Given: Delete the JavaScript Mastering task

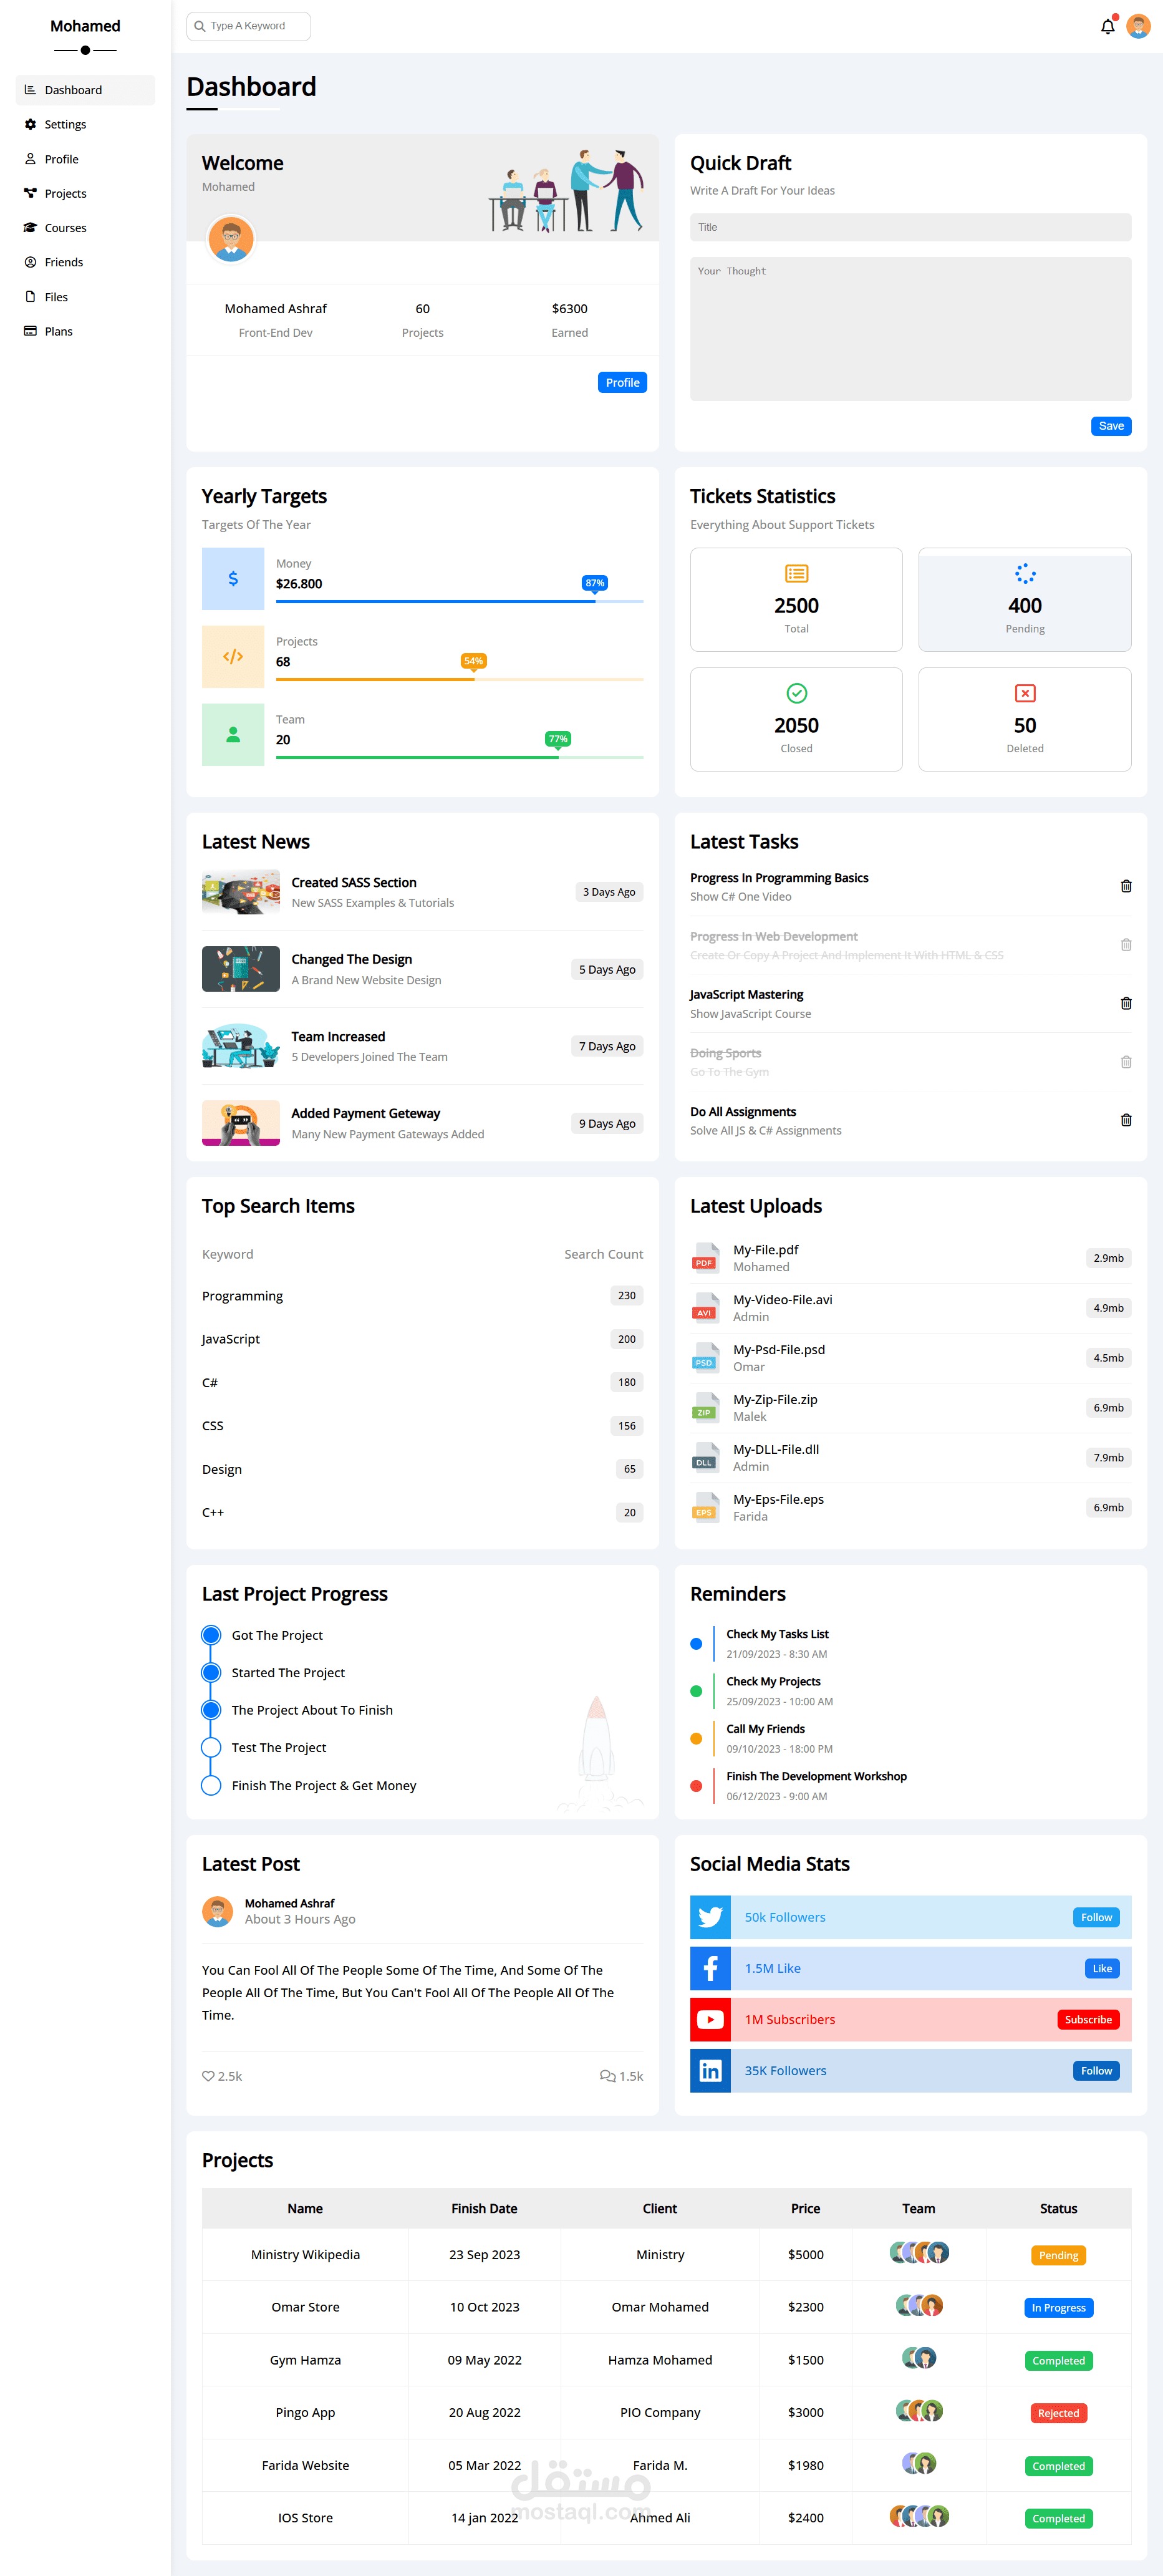Looking at the screenshot, I should [x=1126, y=1003].
